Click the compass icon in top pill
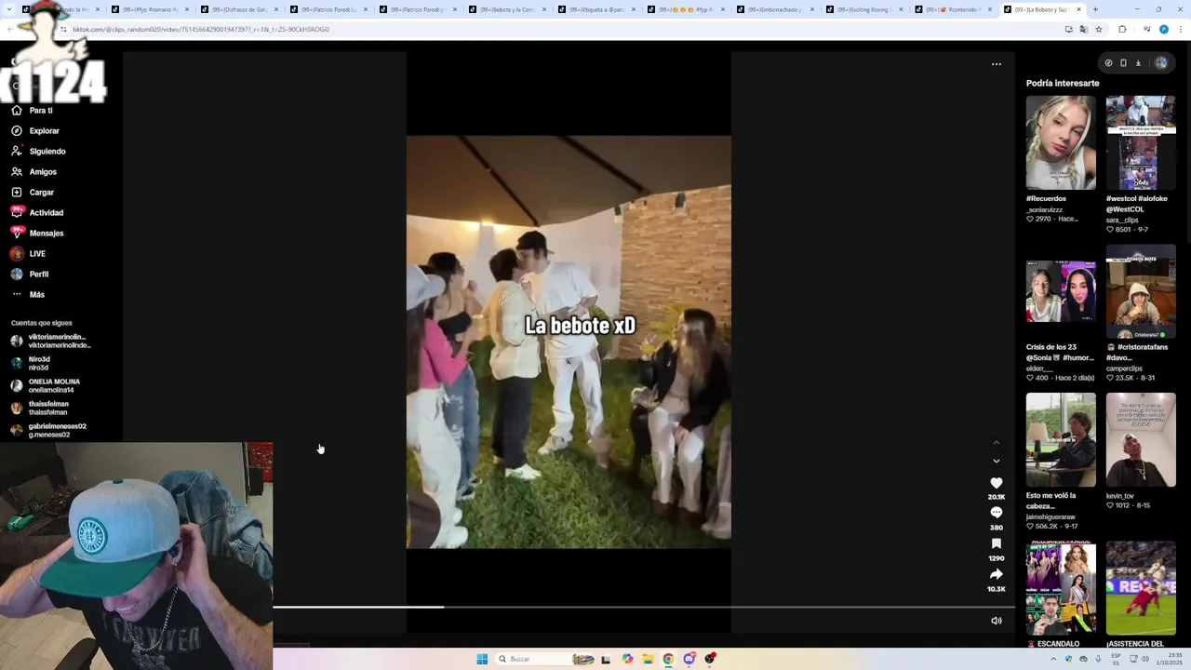This screenshot has width=1191, height=670. (1108, 63)
